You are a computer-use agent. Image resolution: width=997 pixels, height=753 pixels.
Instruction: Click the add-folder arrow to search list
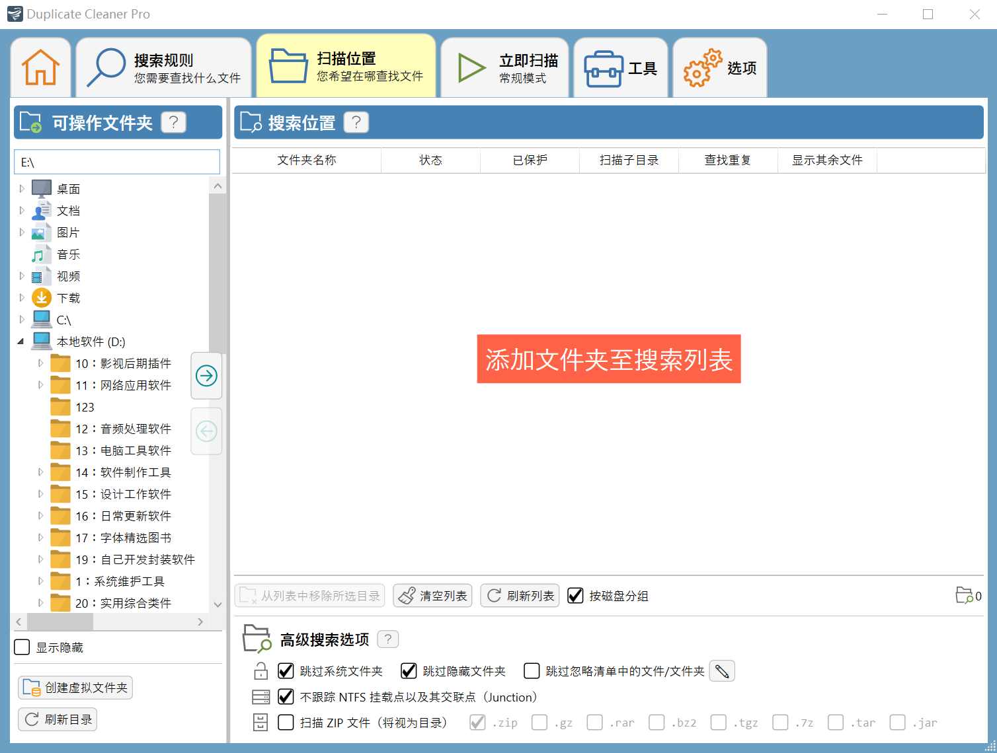point(206,376)
